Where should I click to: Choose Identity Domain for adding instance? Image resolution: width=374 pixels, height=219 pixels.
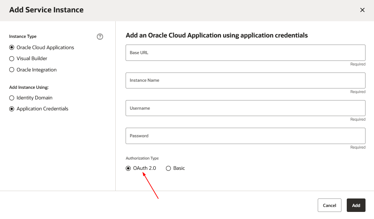tap(12, 98)
